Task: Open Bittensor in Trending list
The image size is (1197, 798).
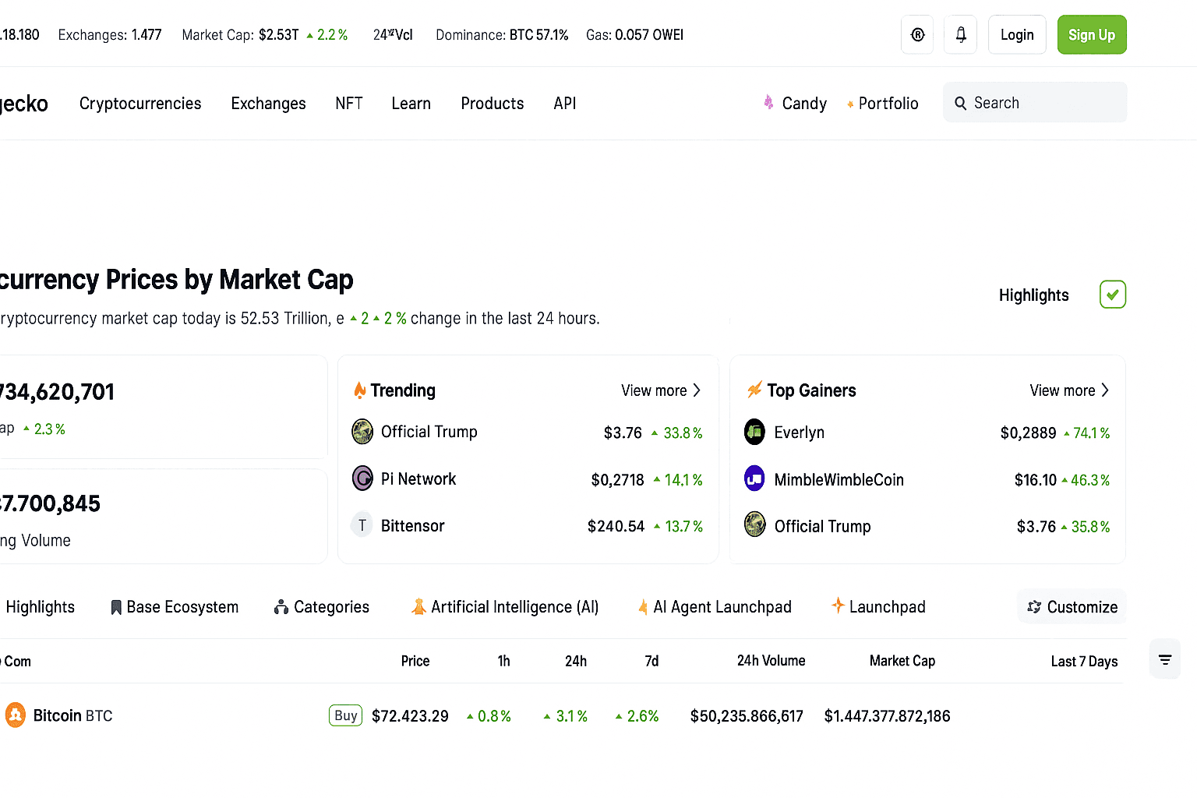Action: (413, 526)
